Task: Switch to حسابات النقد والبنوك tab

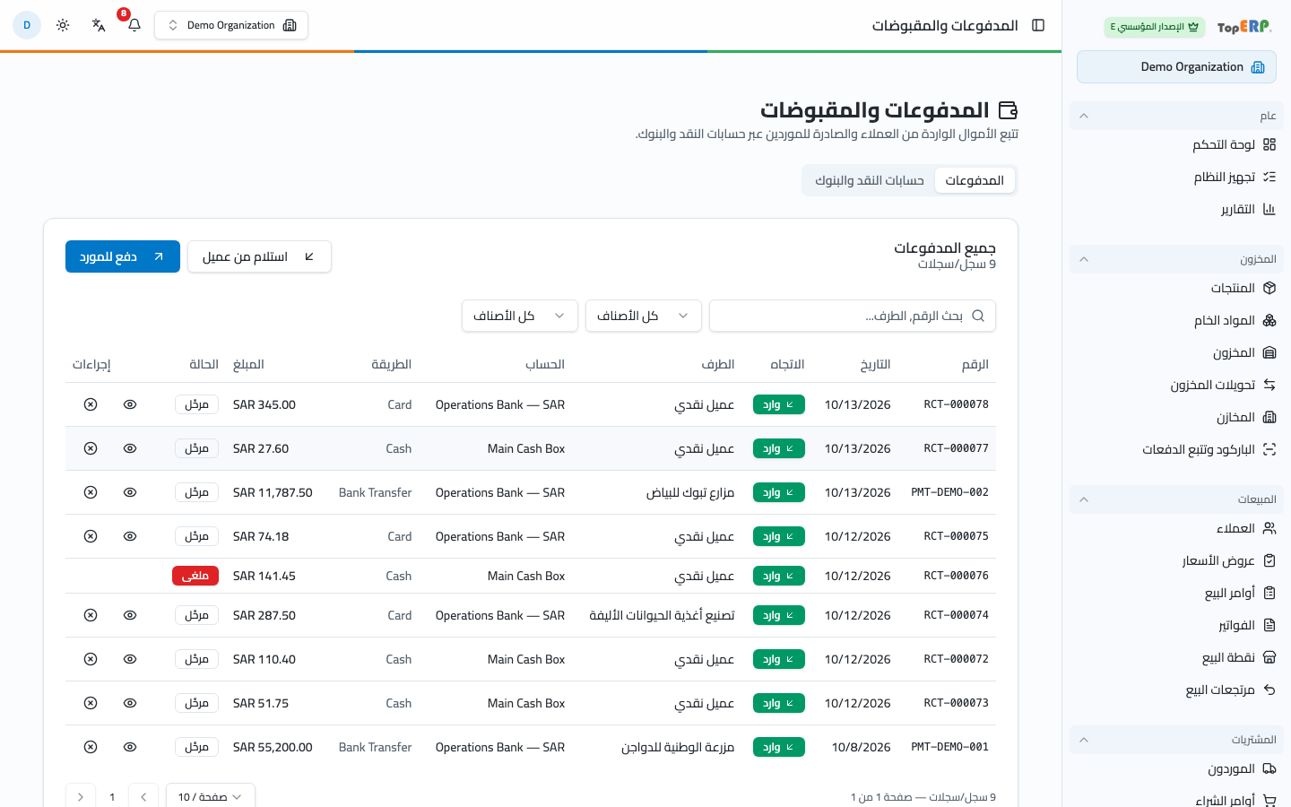Action: (x=870, y=180)
